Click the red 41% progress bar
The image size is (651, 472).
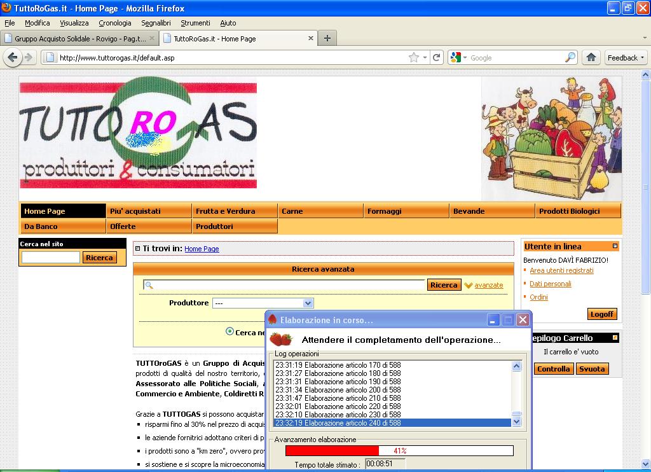pyautogui.click(x=399, y=450)
